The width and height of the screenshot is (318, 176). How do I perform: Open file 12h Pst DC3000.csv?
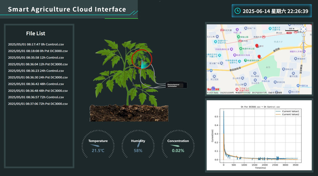38,64
